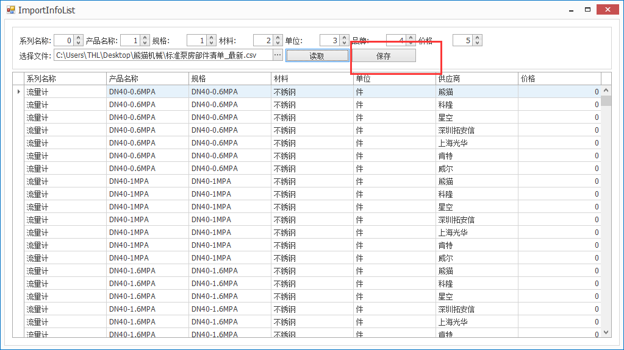Focus the 系列名称 index value box
This screenshot has height=350, width=624.
tap(64, 41)
